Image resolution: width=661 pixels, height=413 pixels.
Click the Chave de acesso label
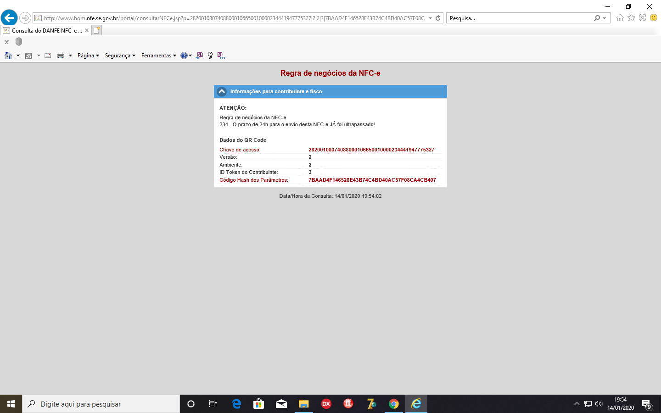(240, 150)
